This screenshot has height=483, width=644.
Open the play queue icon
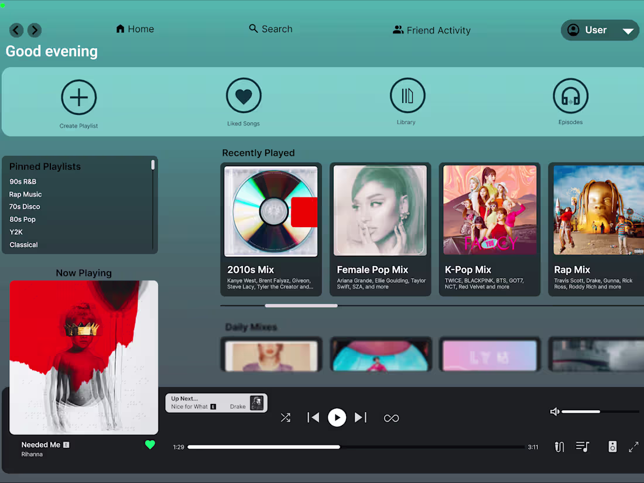pyautogui.click(x=583, y=447)
